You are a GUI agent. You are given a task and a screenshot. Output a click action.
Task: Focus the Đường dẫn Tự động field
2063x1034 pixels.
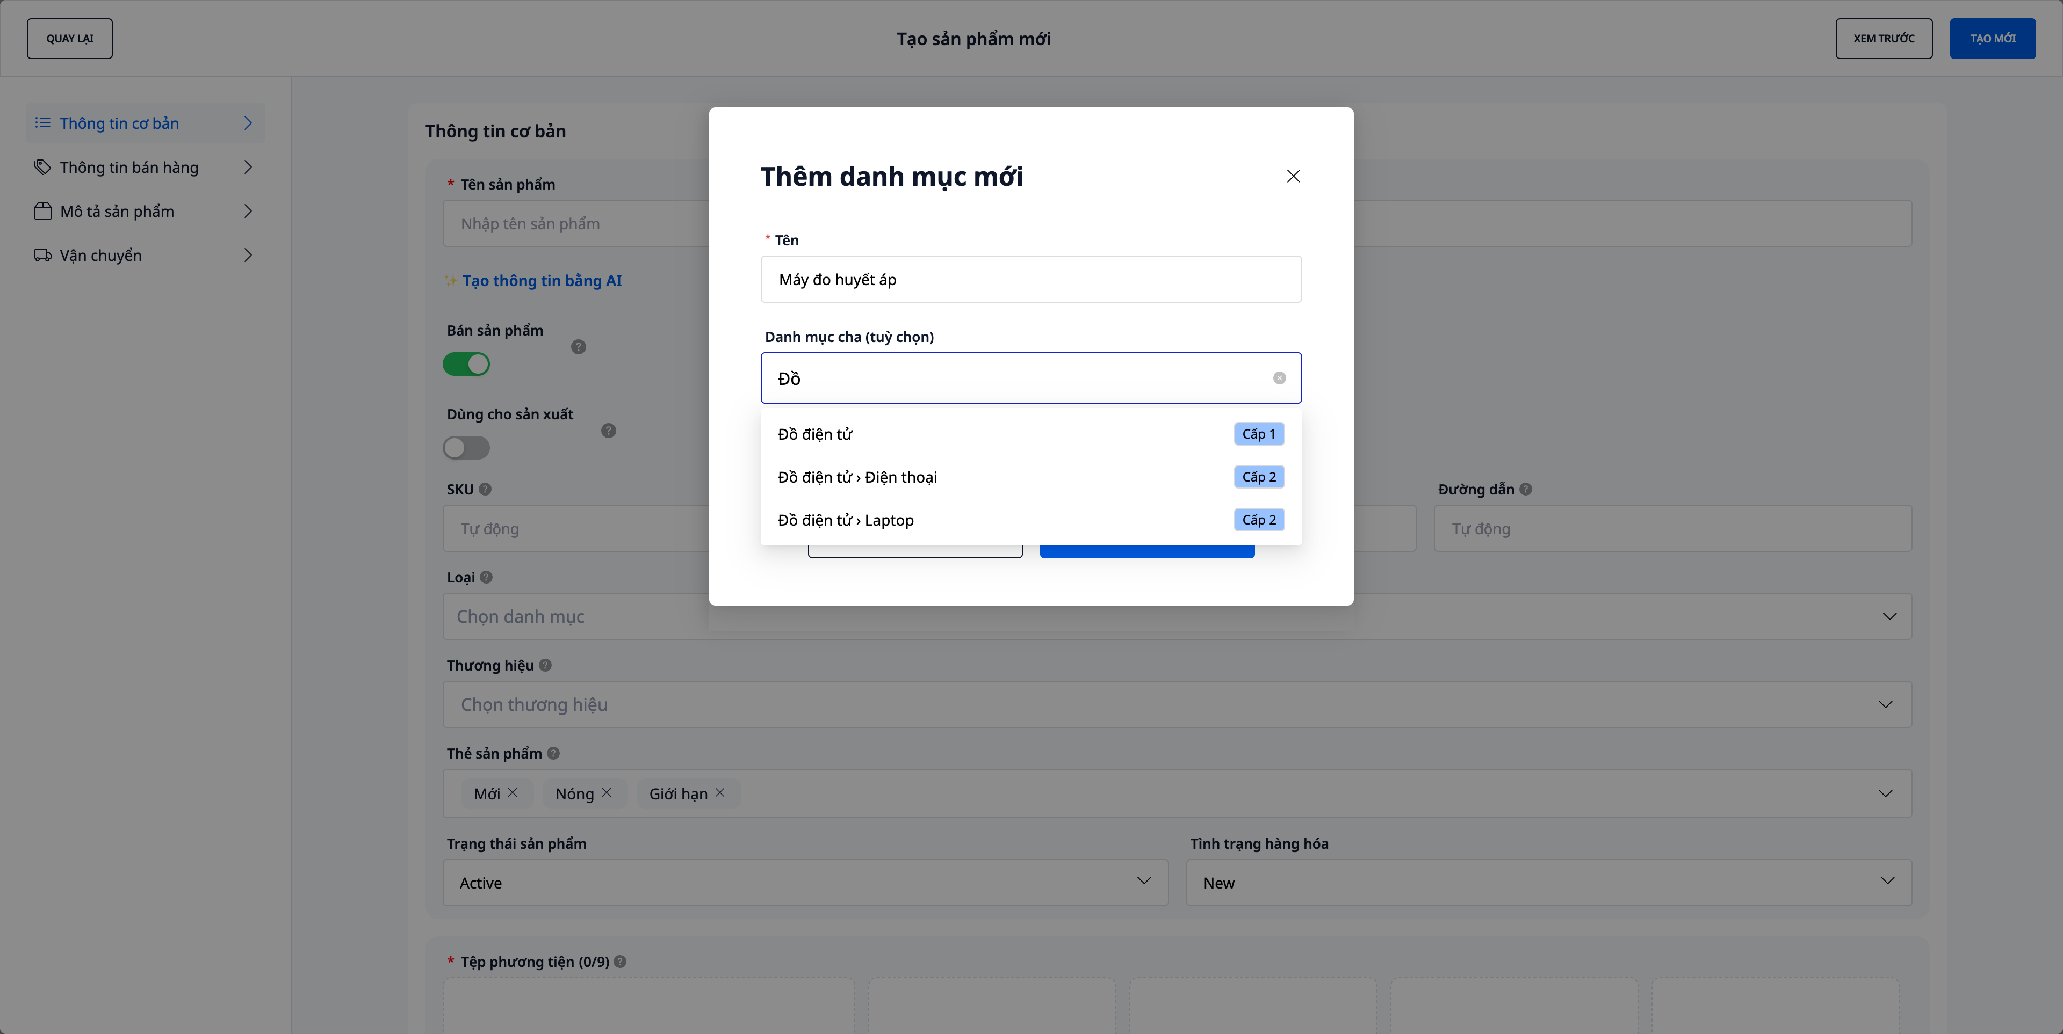(1672, 528)
